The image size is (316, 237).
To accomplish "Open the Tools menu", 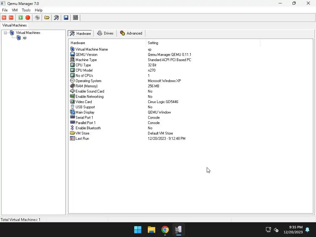I will 26,10.
